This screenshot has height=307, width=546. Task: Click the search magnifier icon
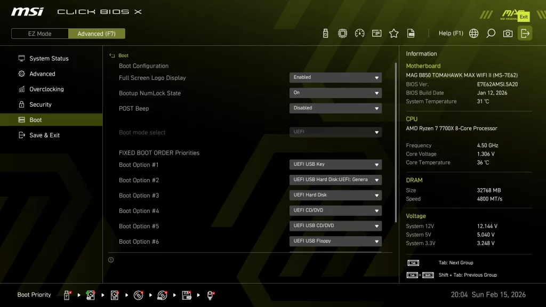[x=491, y=33]
